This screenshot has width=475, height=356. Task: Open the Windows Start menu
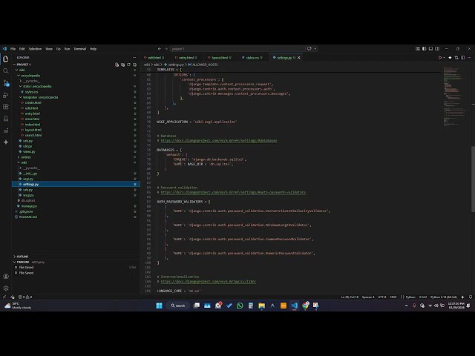click(159, 306)
